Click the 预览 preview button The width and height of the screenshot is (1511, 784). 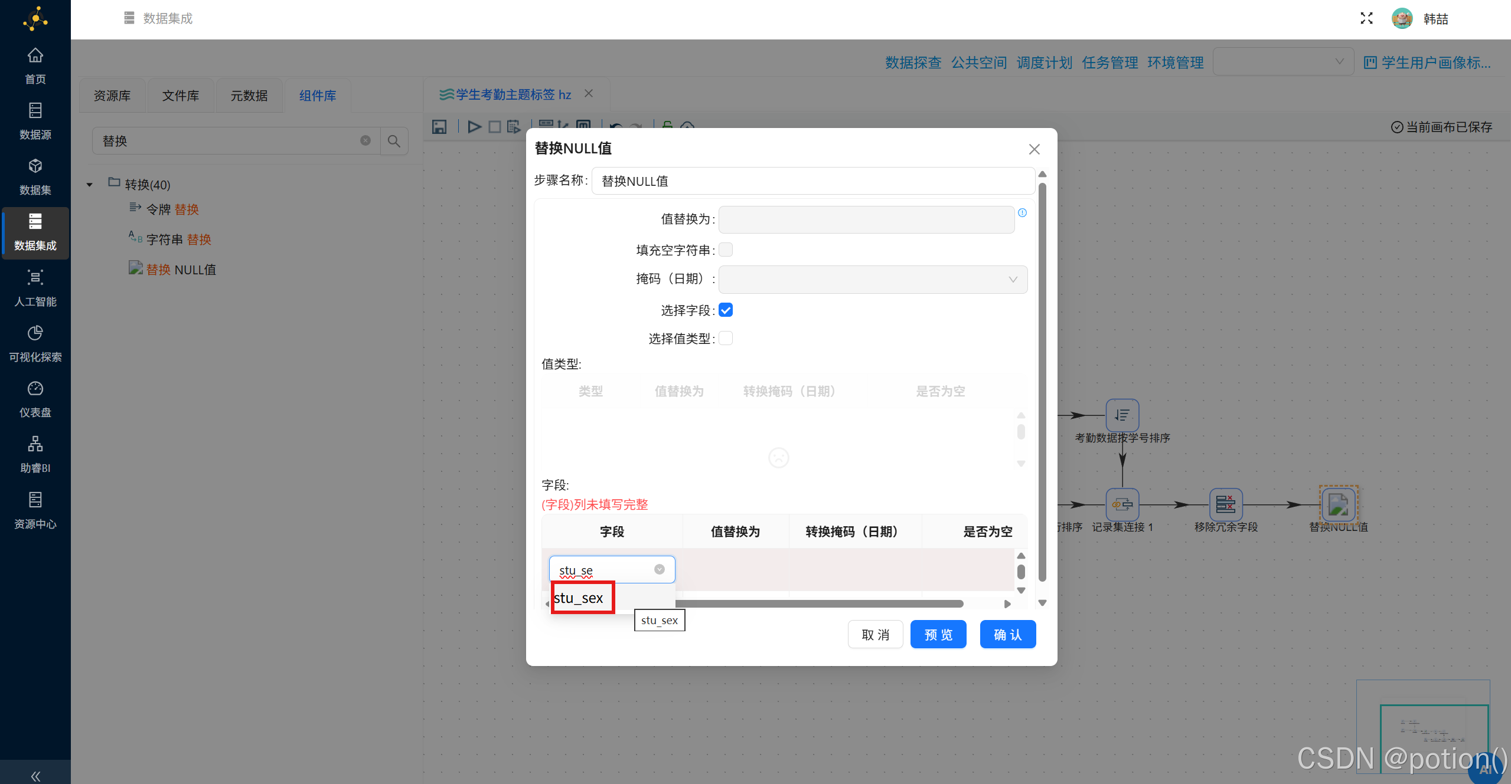938,634
